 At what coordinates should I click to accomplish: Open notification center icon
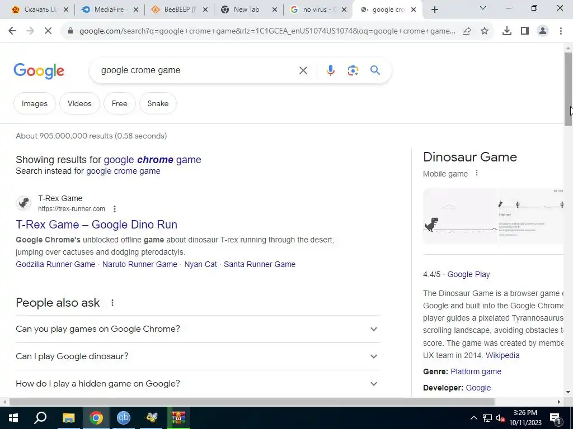[x=555, y=418]
